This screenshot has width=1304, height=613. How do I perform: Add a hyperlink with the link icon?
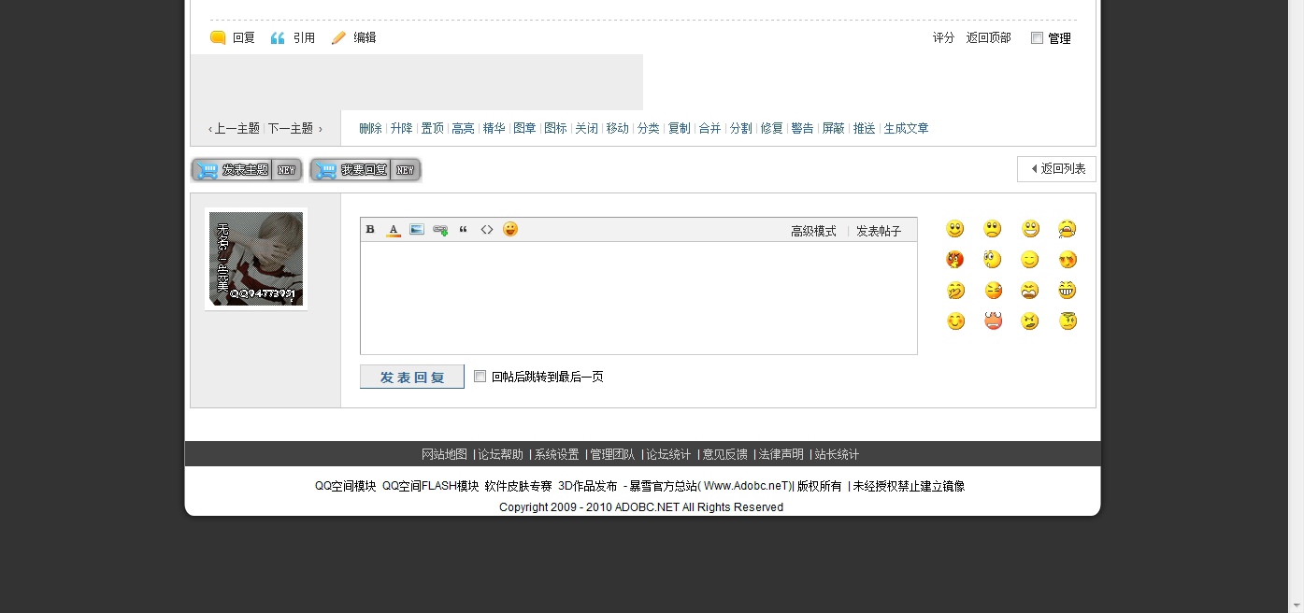[440, 230]
